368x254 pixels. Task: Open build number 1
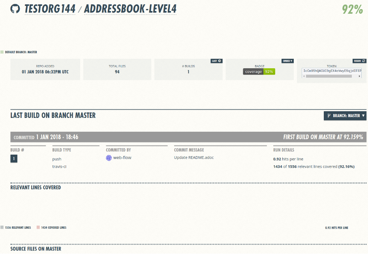(x=14, y=159)
